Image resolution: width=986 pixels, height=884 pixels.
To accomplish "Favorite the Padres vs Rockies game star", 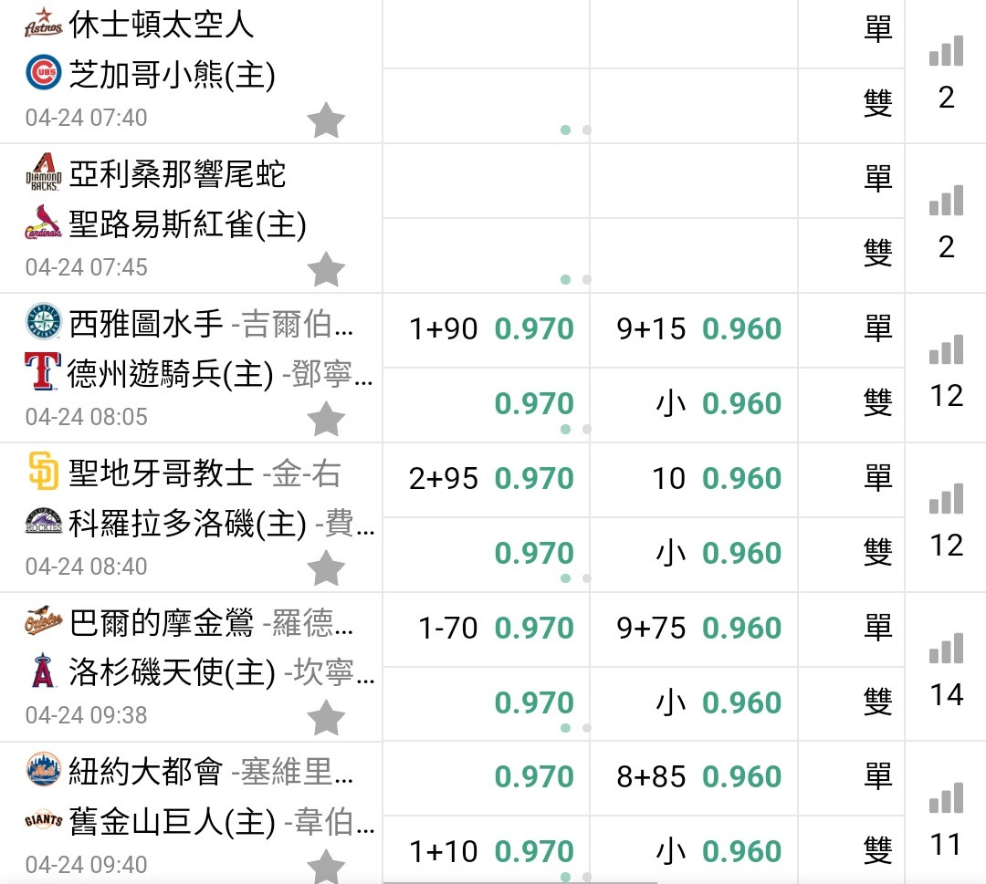I will tap(326, 568).
